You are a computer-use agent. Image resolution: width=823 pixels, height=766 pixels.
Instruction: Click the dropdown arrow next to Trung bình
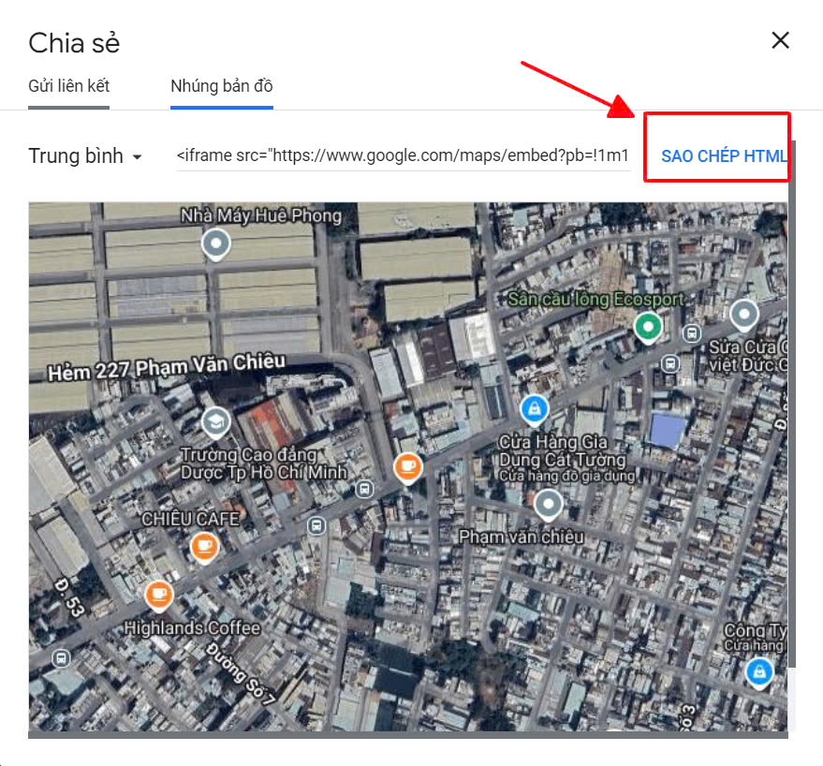coord(137,157)
